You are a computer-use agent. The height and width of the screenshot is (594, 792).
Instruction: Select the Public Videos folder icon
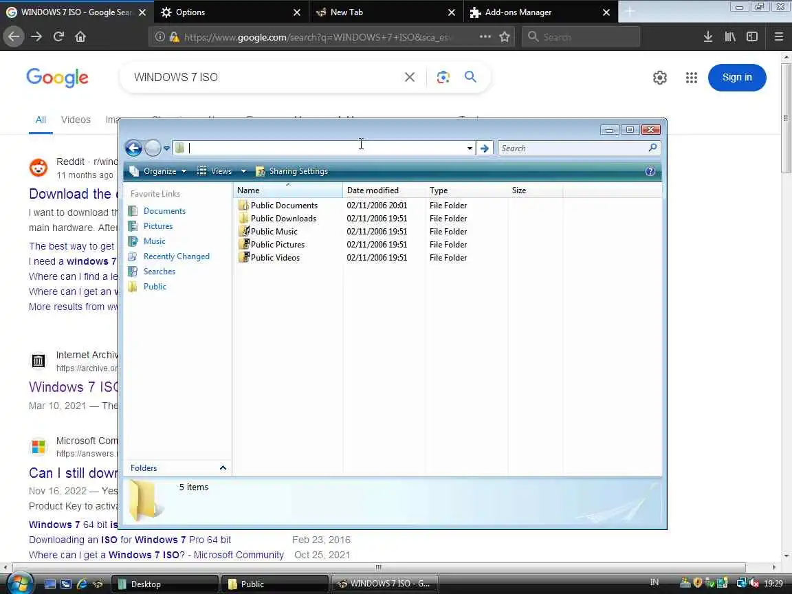(243, 258)
